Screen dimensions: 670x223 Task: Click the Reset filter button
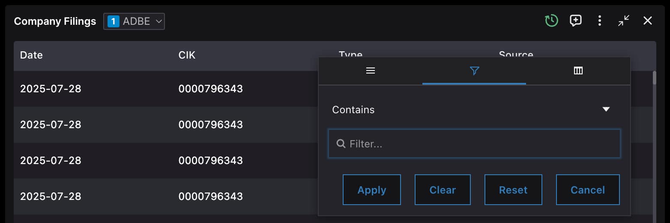(513, 190)
